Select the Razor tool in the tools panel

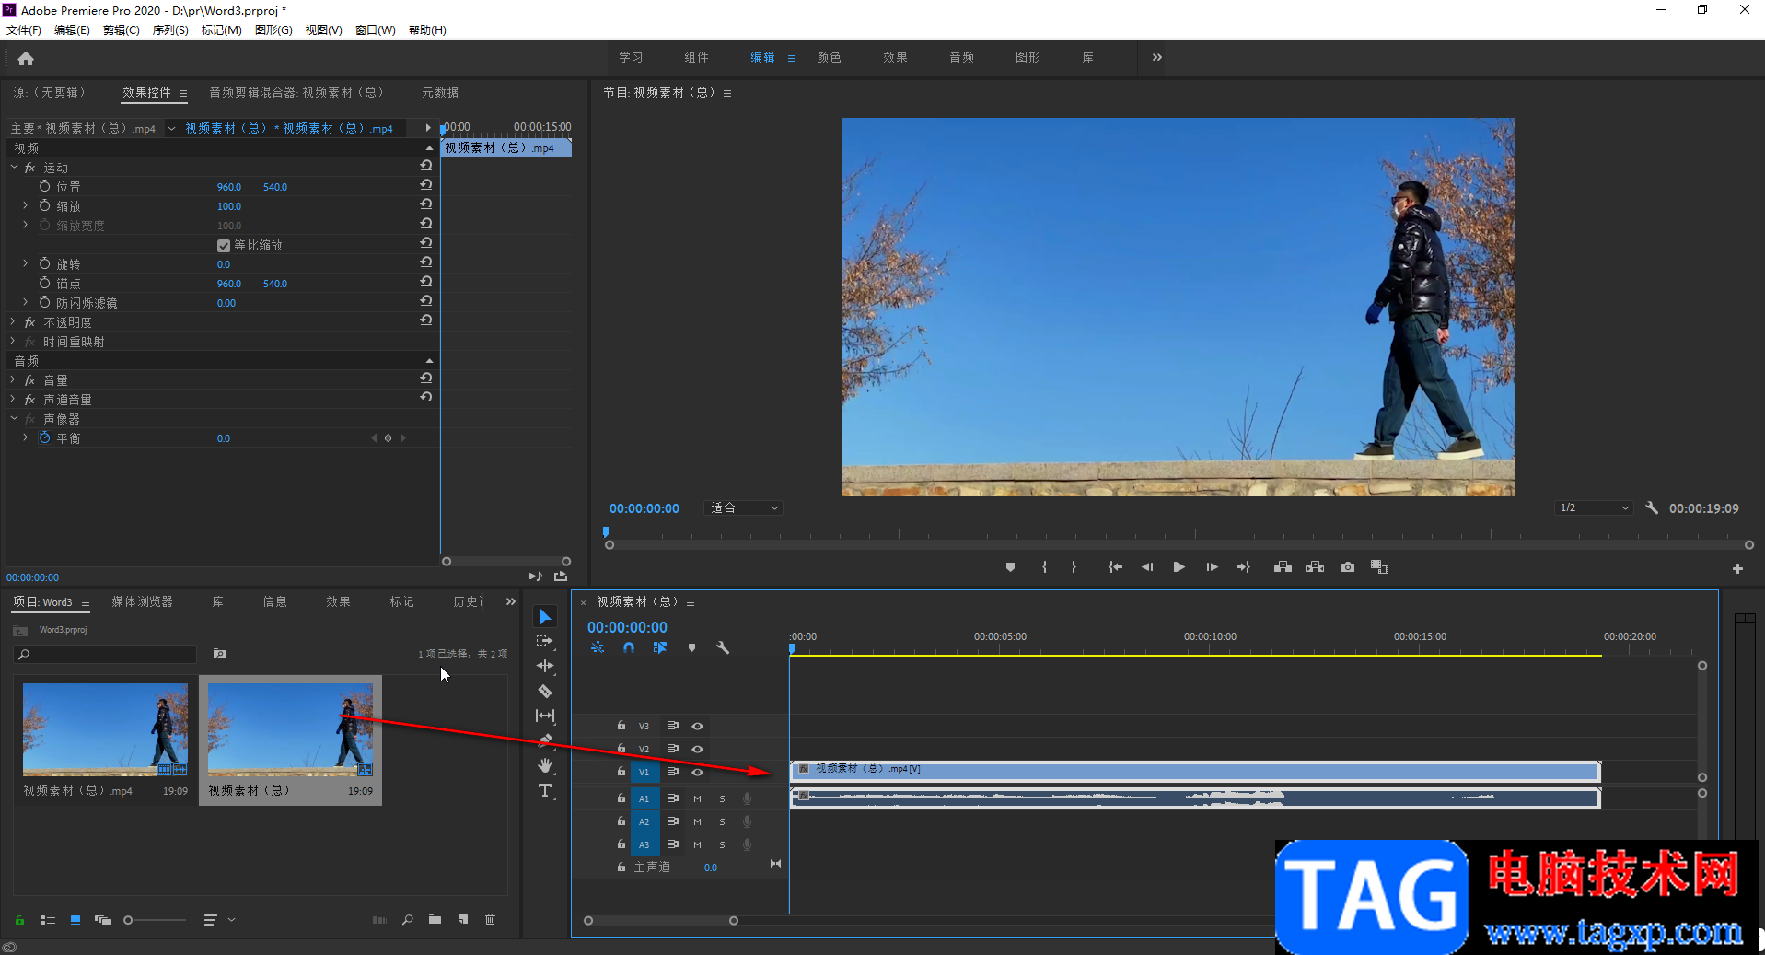pyautogui.click(x=545, y=691)
